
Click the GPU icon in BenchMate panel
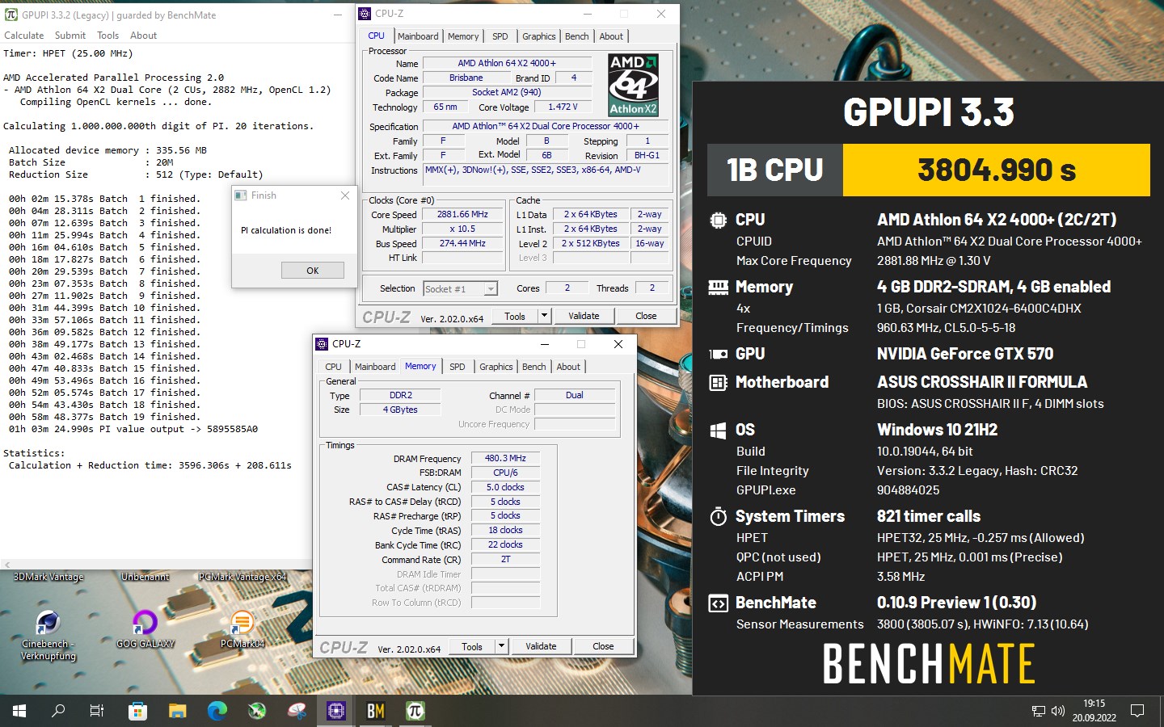coord(718,354)
